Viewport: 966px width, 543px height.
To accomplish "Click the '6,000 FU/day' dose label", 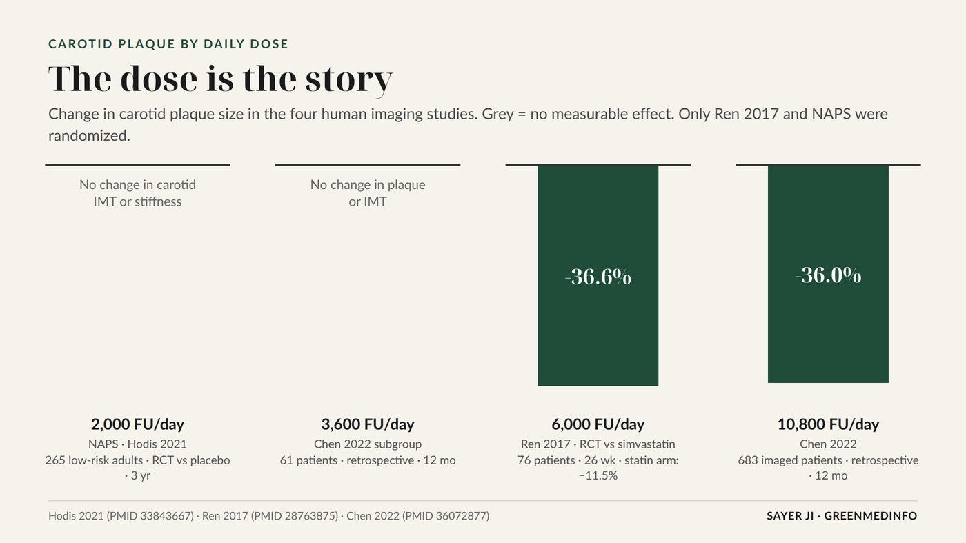I will point(598,424).
